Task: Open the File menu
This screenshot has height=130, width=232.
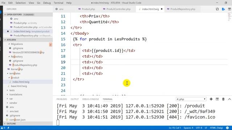Action: [3, 3]
